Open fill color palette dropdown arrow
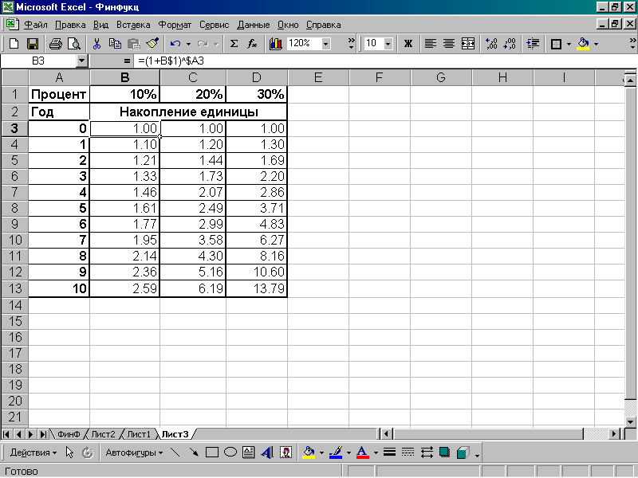The width and height of the screenshot is (638, 478). tap(596, 44)
